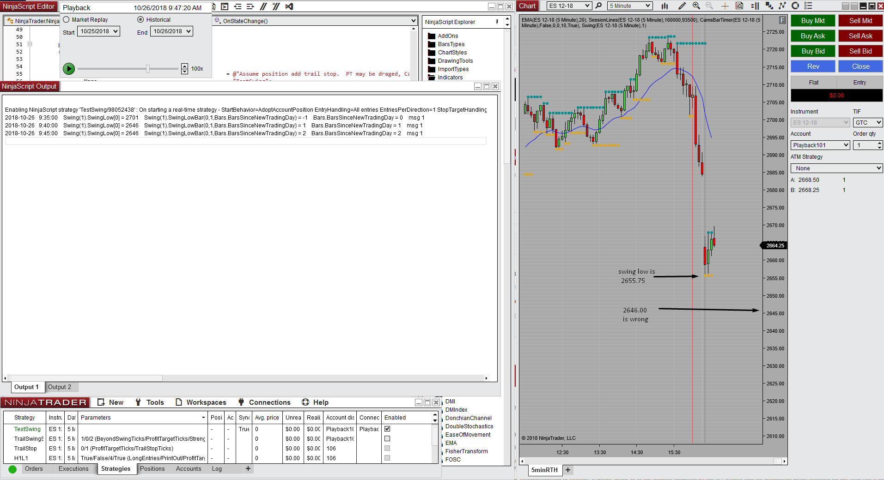Select the Market Replay radio button
This screenshot has height=480, width=884.
[66, 19]
